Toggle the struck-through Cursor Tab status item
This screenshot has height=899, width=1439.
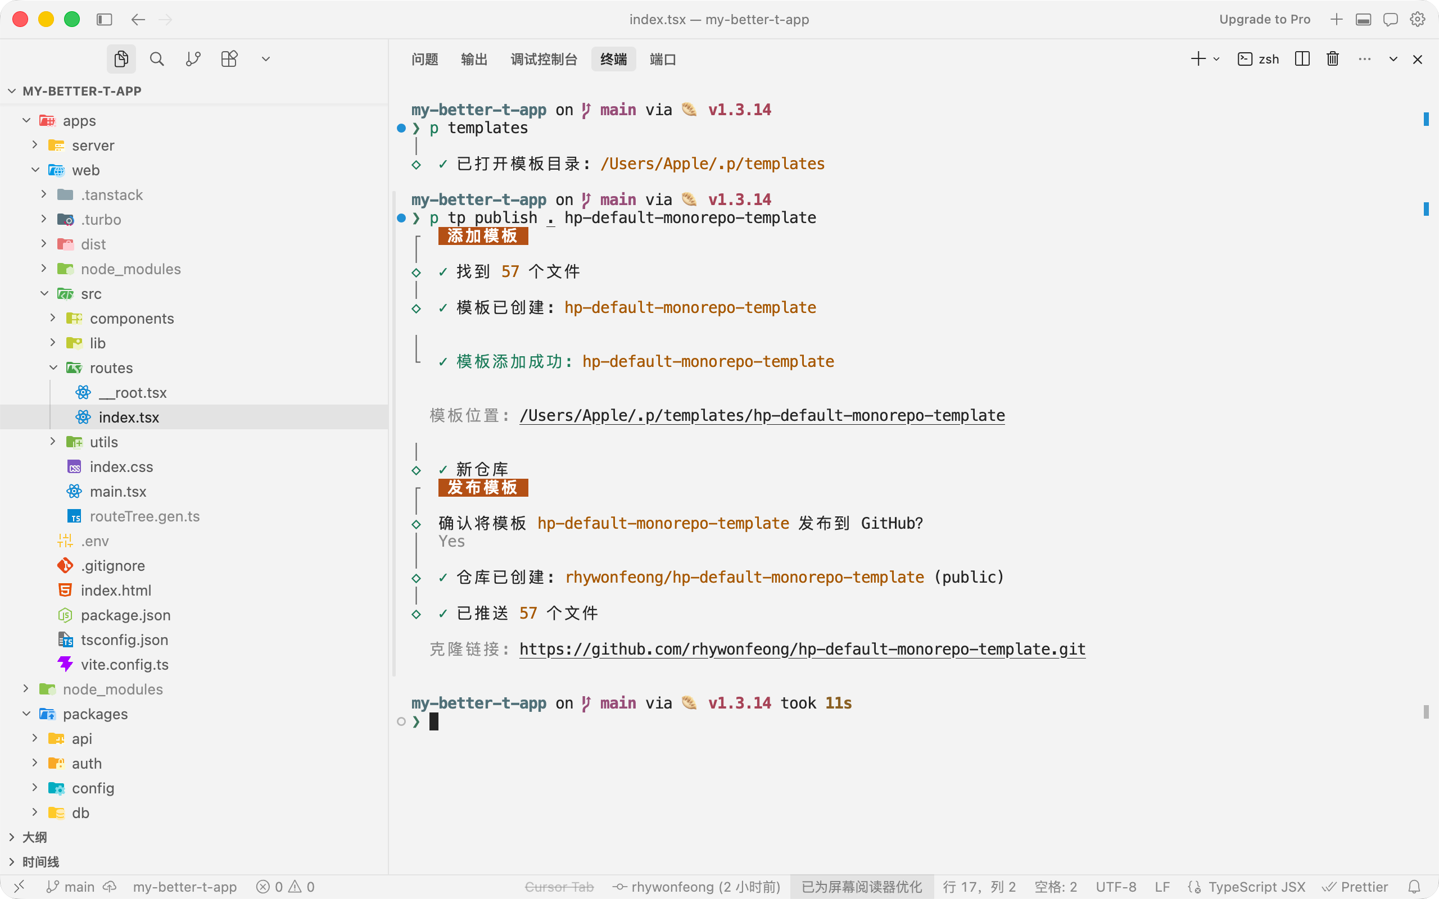(559, 887)
